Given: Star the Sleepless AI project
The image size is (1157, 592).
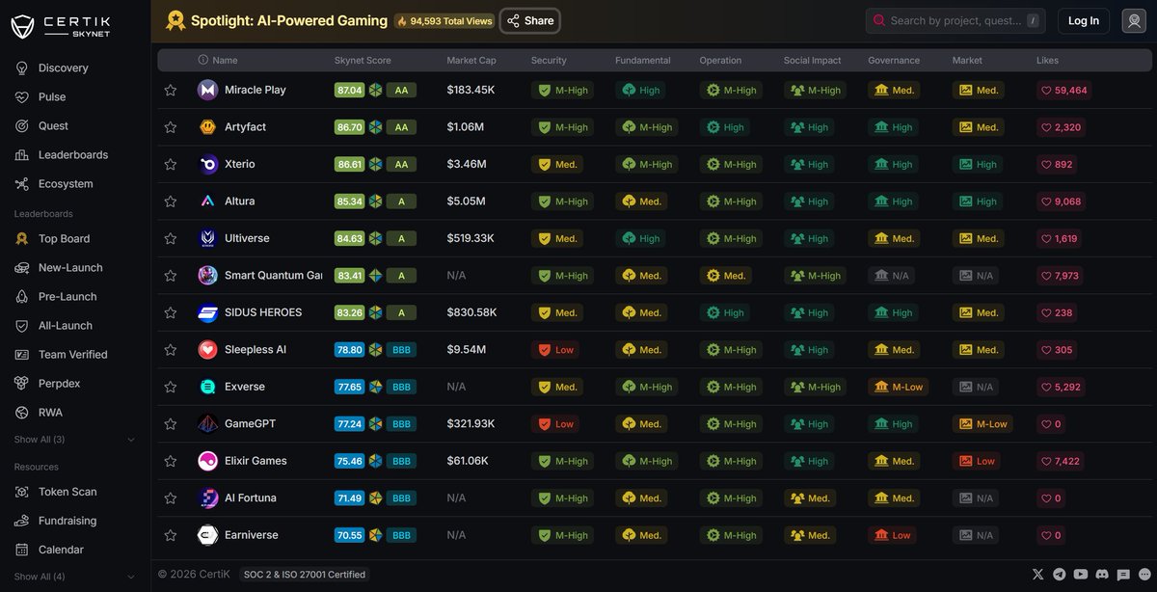Looking at the screenshot, I should (171, 350).
